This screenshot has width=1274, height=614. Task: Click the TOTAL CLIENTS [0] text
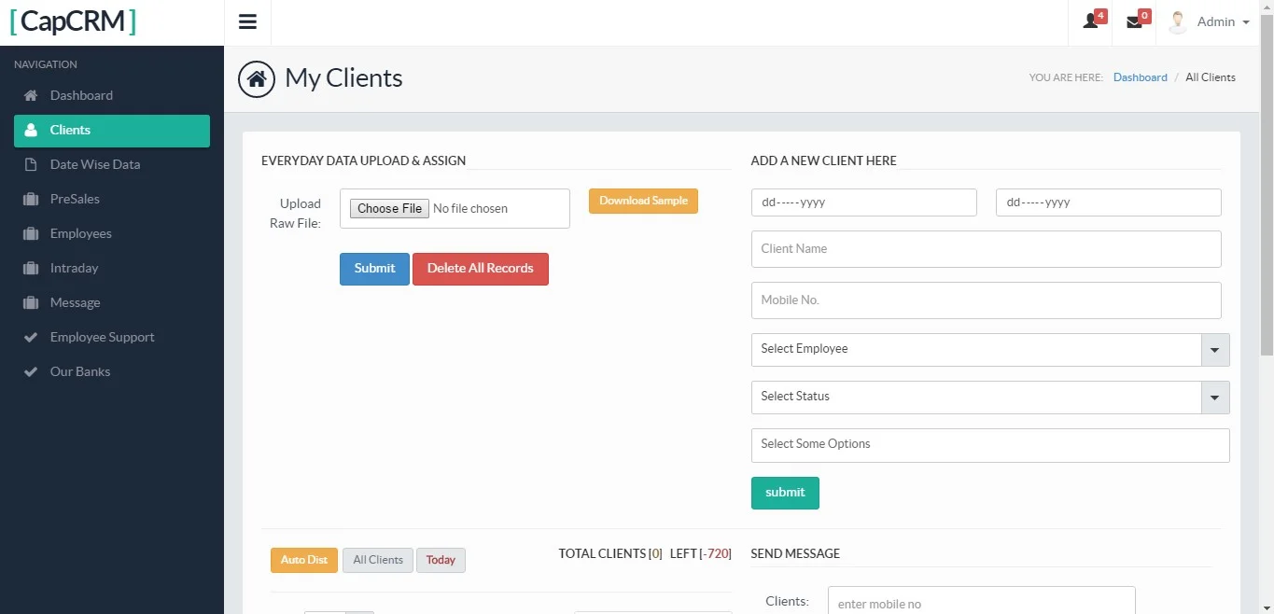click(610, 553)
